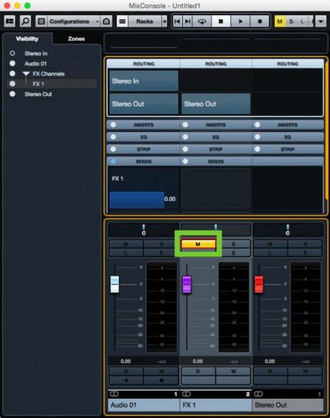
Task: Click the rack type selector icon
Action: (x=122, y=22)
